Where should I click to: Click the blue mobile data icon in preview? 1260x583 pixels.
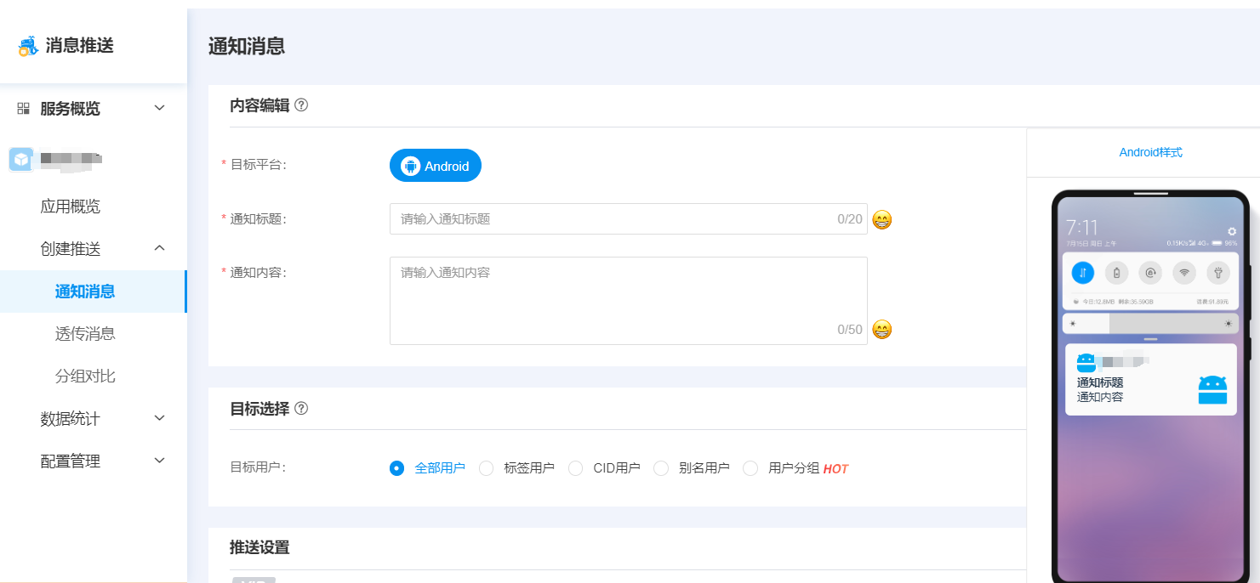(1082, 272)
